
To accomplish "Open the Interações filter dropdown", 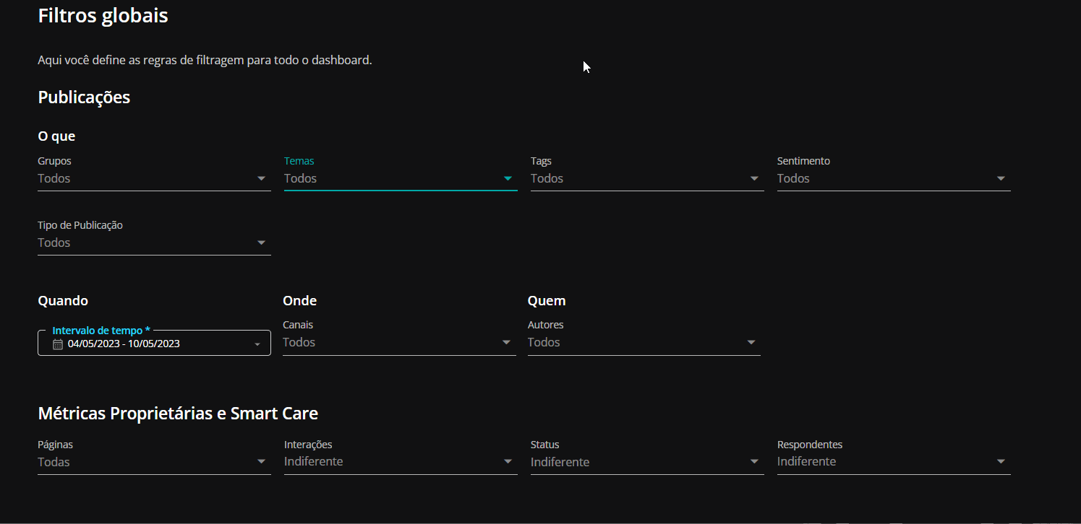I will [400, 462].
